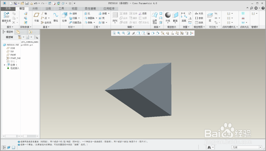The width and height of the screenshot is (266, 151).
Task: Open the Datum (基准) group dropdown
Action: [46, 27]
